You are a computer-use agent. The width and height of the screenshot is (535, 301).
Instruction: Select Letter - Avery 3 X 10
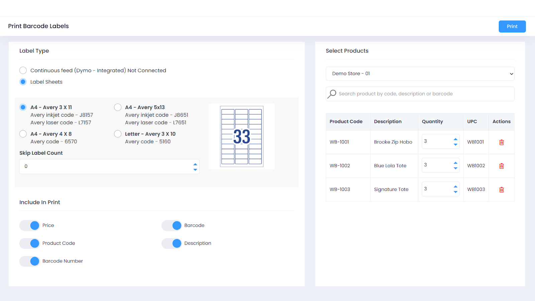point(118,134)
